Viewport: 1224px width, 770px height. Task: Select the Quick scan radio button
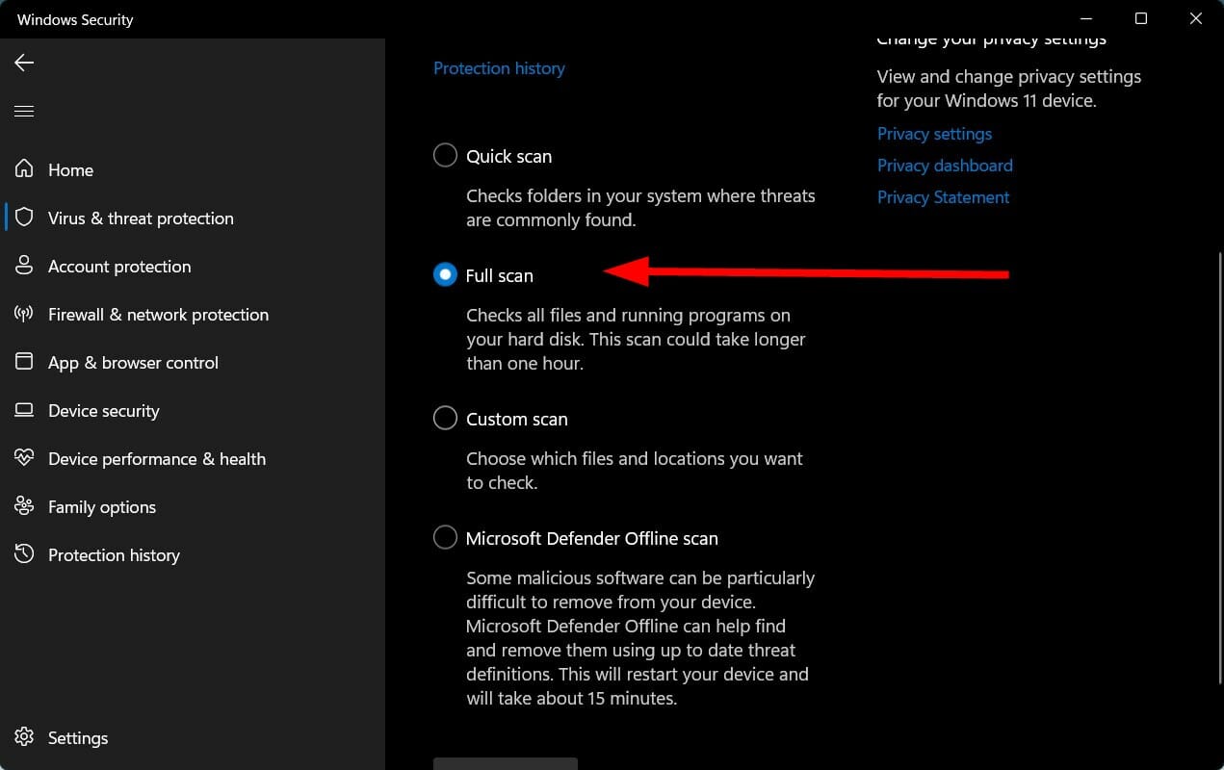(x=445, y=154)
